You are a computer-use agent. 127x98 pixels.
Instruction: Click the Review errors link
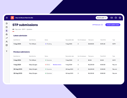click(57, 65)
